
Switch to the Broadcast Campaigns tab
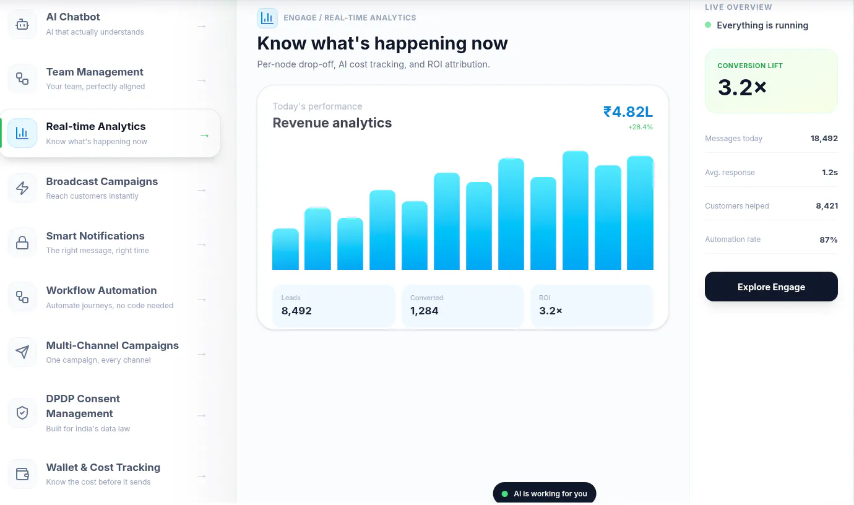[x=110, y=188]
